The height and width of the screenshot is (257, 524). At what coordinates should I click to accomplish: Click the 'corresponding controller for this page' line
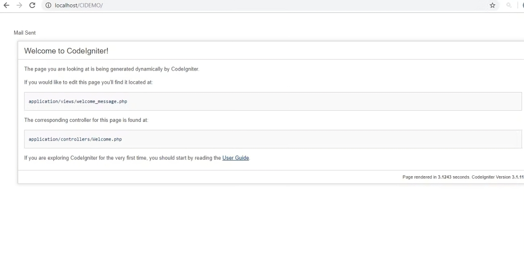pos(86,120)
